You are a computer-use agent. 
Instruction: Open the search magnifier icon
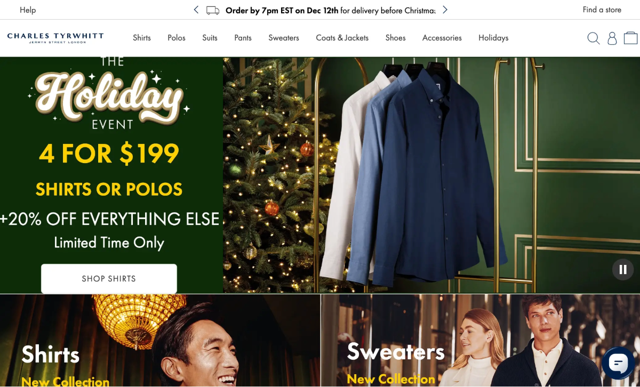pos(593,38)
